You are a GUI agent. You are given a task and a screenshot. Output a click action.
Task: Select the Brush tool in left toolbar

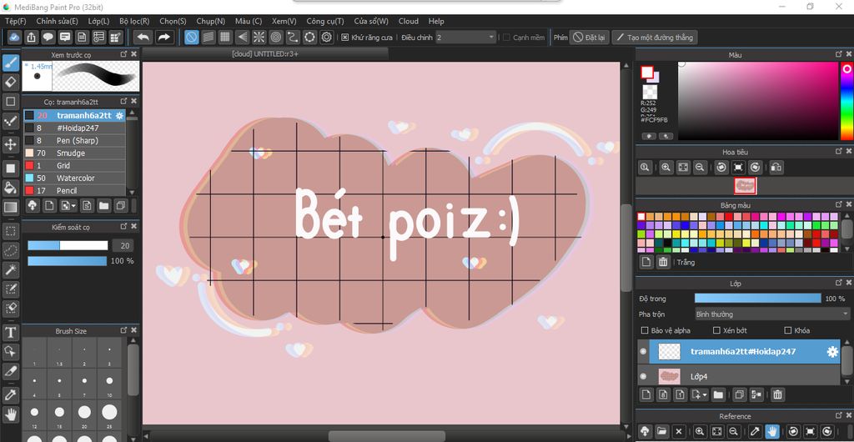(10, 63)
